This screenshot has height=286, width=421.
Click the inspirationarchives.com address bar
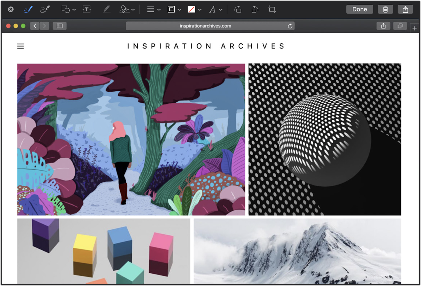pyautogui.click(x=205, y=26)
